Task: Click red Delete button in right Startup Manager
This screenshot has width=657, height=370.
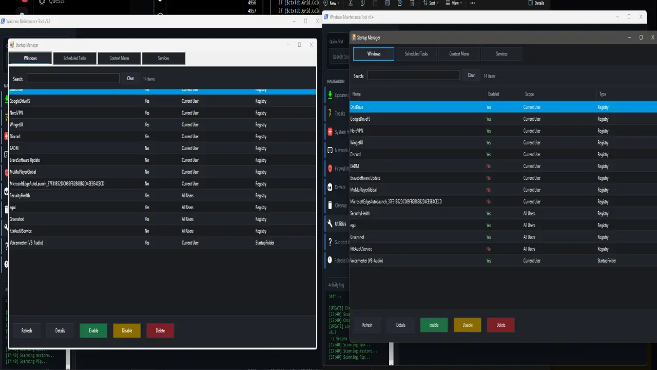Action: point(500,325)
